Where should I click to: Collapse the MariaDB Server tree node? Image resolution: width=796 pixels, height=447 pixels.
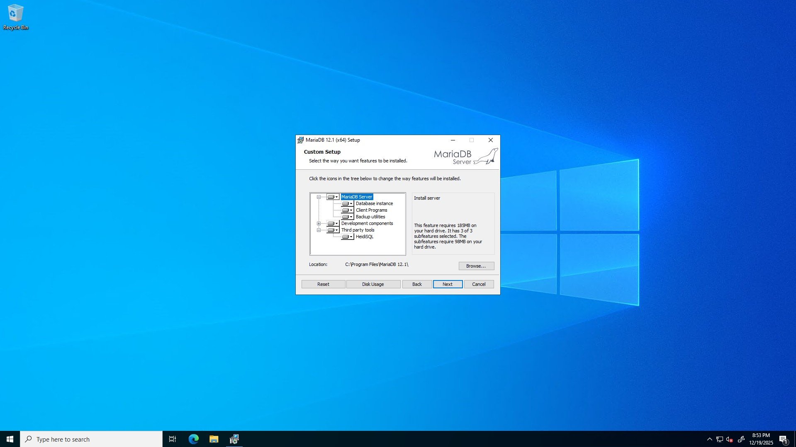(x=319, y=197)
